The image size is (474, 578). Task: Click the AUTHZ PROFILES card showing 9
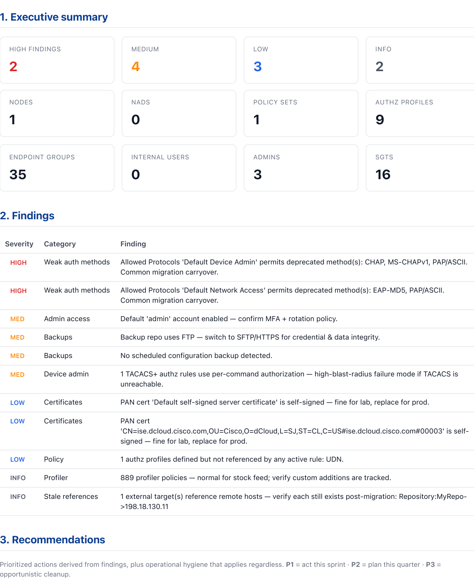click(420, 113)
